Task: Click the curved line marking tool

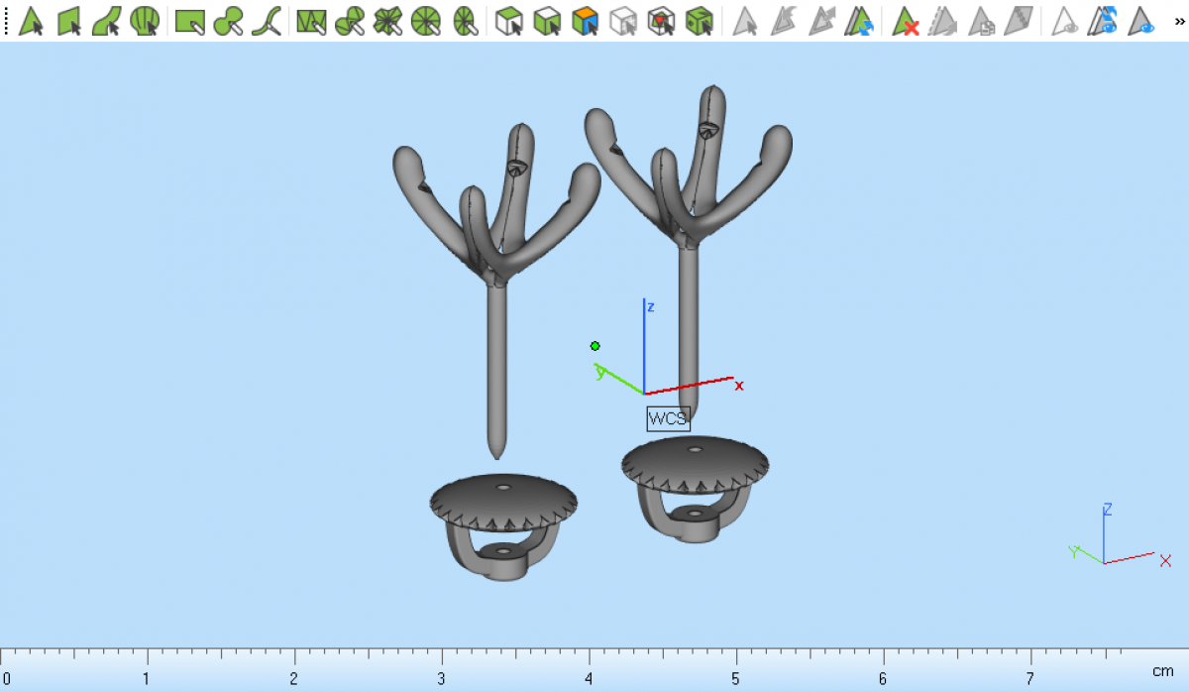Action: (x=267, y=20)
